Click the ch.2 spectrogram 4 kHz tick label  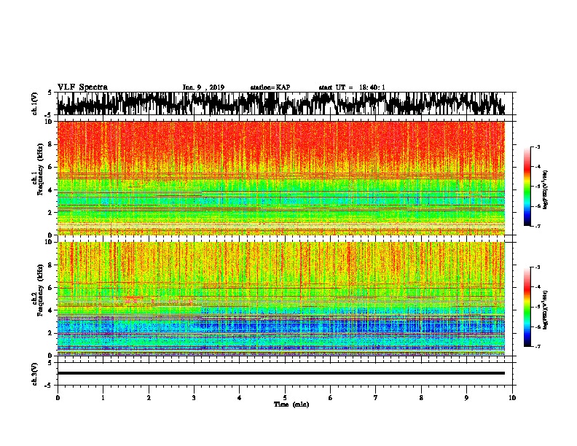[x=50, y=310]
